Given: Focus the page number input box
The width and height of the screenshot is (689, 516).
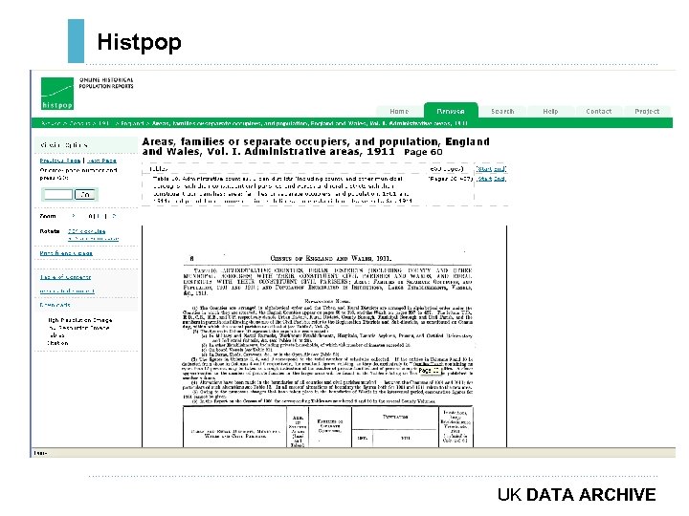Looking at the screenshot, I should pyautogui.click(x=57, y=194).
